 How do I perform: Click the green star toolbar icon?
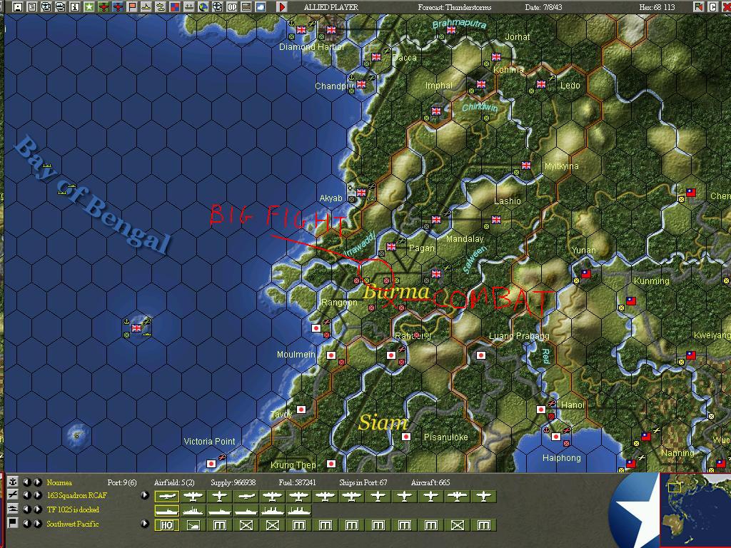(x=89, y=7)
